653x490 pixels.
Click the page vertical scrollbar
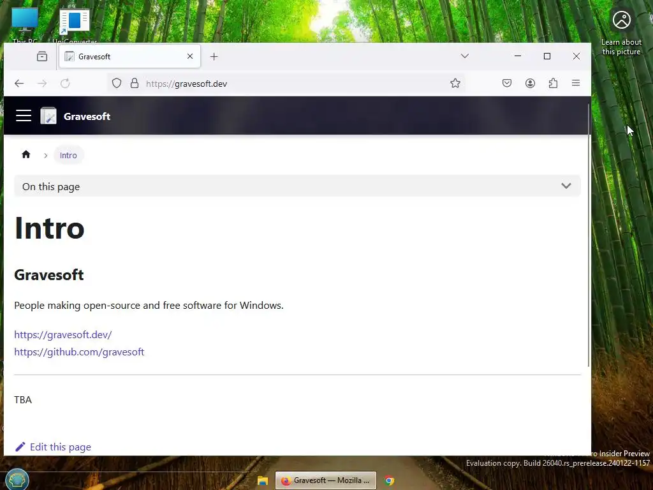point(589,235)
